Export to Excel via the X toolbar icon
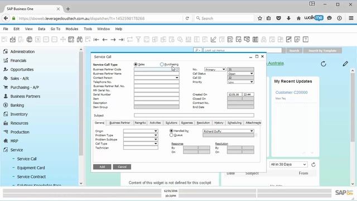This screenshot has height=201, width=357. point(38,40)
